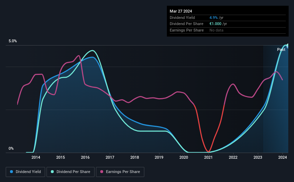Click the 2014 x-axis label
The image size is (294, 182).
36,157
